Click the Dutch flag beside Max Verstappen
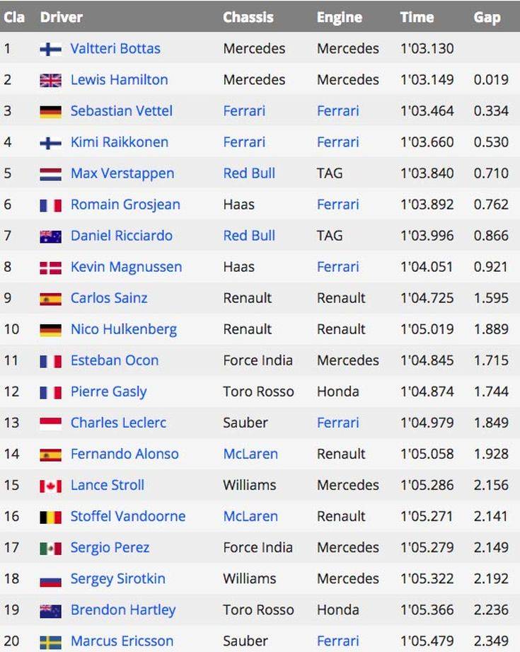 click(x=50, y=174)
